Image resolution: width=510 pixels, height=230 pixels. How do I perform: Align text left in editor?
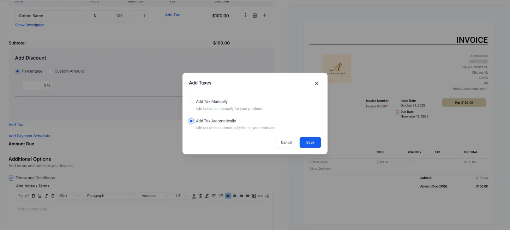pyautogui.click(x=228, y=196)
